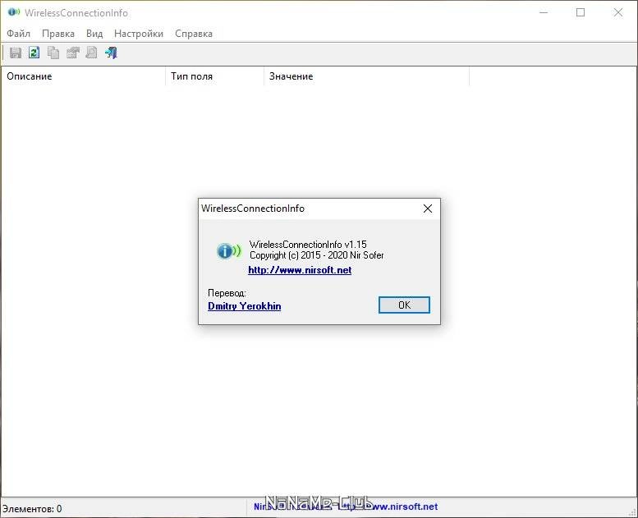Click the Save toolbar icon
Image resolution: width=638 pixels, height=518 pixels.
[x=16, y=53]
